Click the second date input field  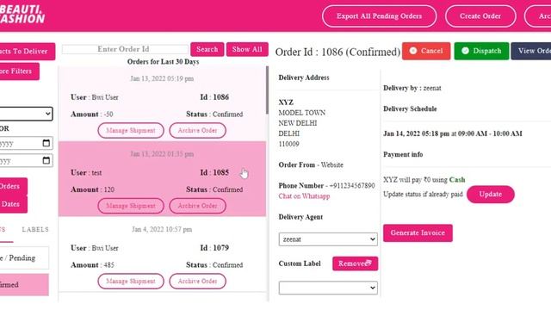click(26, 161)
